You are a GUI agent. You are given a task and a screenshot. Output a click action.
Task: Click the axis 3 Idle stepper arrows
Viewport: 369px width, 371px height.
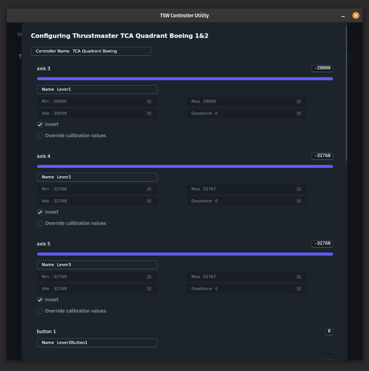pyautogui.click(x=149, y=113)
